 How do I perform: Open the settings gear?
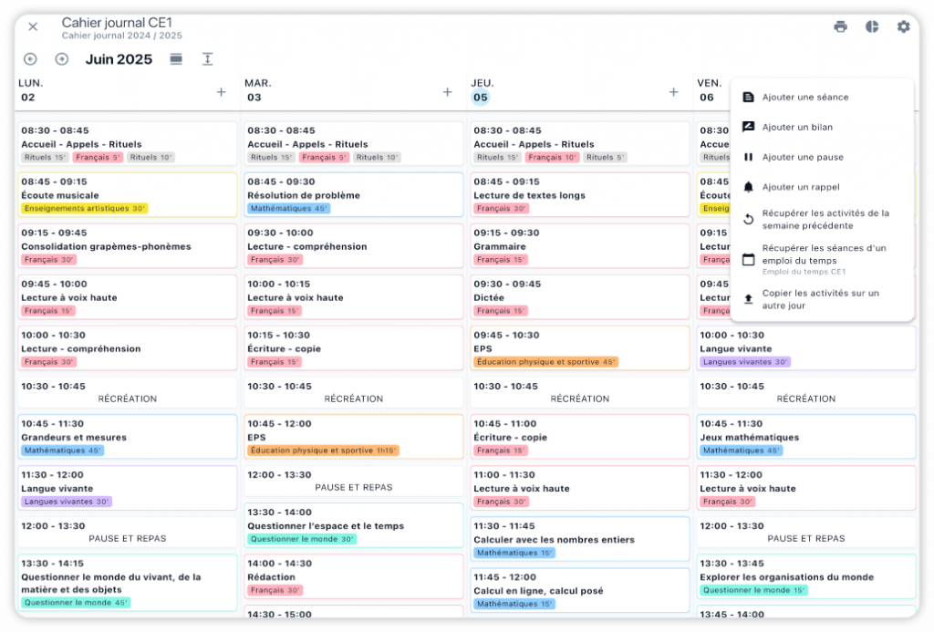[903, 26]
